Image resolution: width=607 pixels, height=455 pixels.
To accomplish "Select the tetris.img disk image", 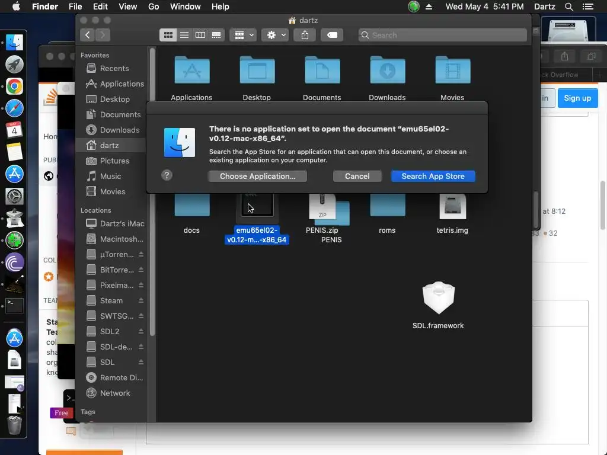I will (x=452, y=207).
